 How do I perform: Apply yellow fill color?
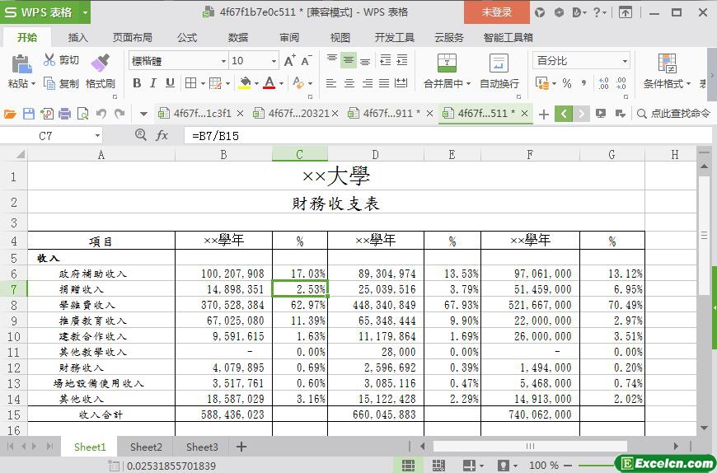pyautogui.click(x=245, y=83)
